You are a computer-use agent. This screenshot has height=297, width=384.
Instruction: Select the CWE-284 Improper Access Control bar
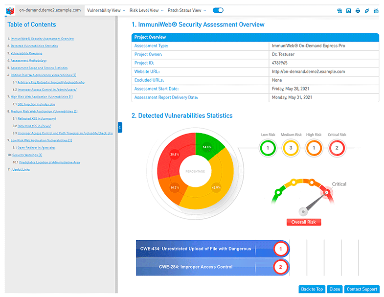(x=196, y=267)
